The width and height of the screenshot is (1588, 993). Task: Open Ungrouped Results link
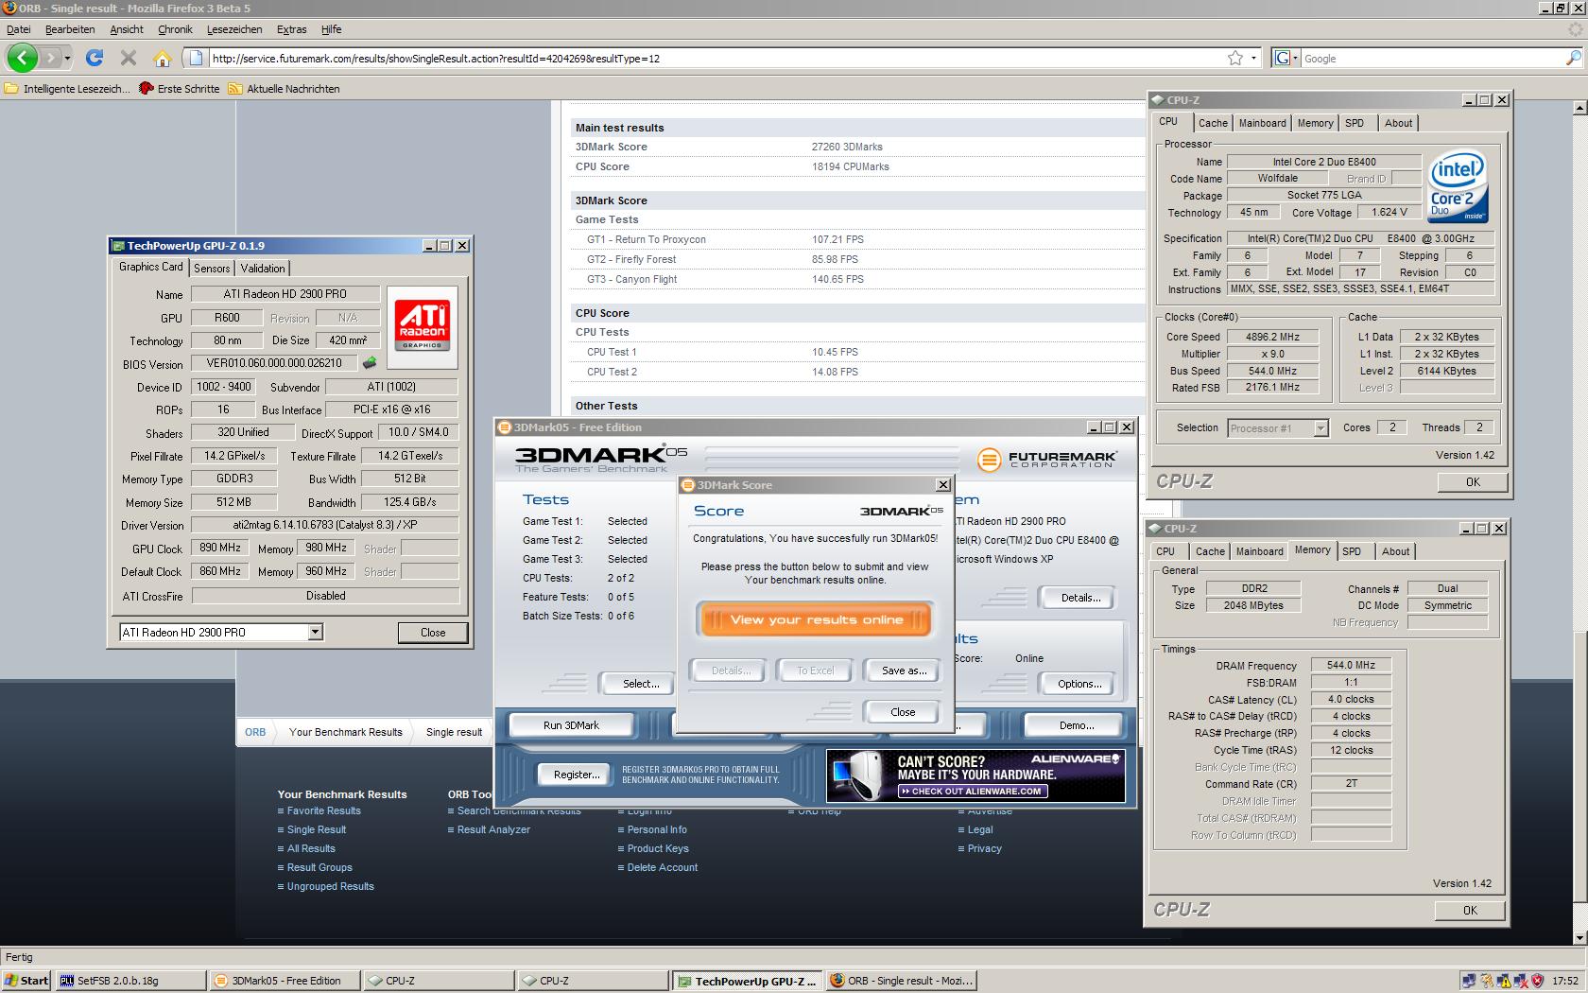331,886
